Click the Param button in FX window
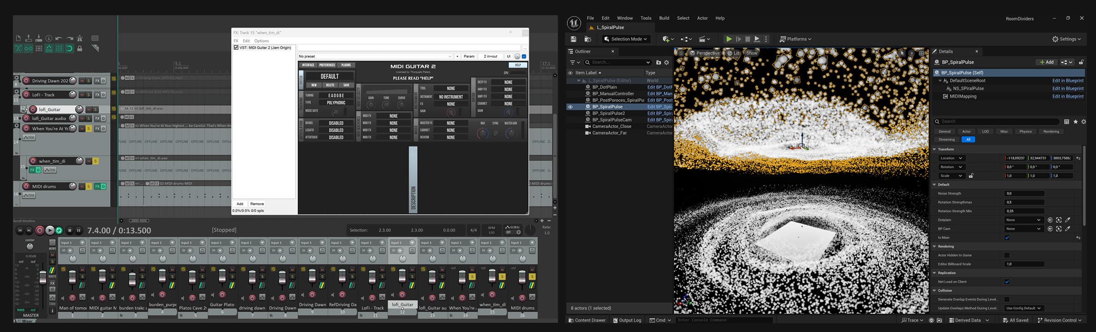The height and width of the screenshot is (332, 1096). (x=469, y=56)
